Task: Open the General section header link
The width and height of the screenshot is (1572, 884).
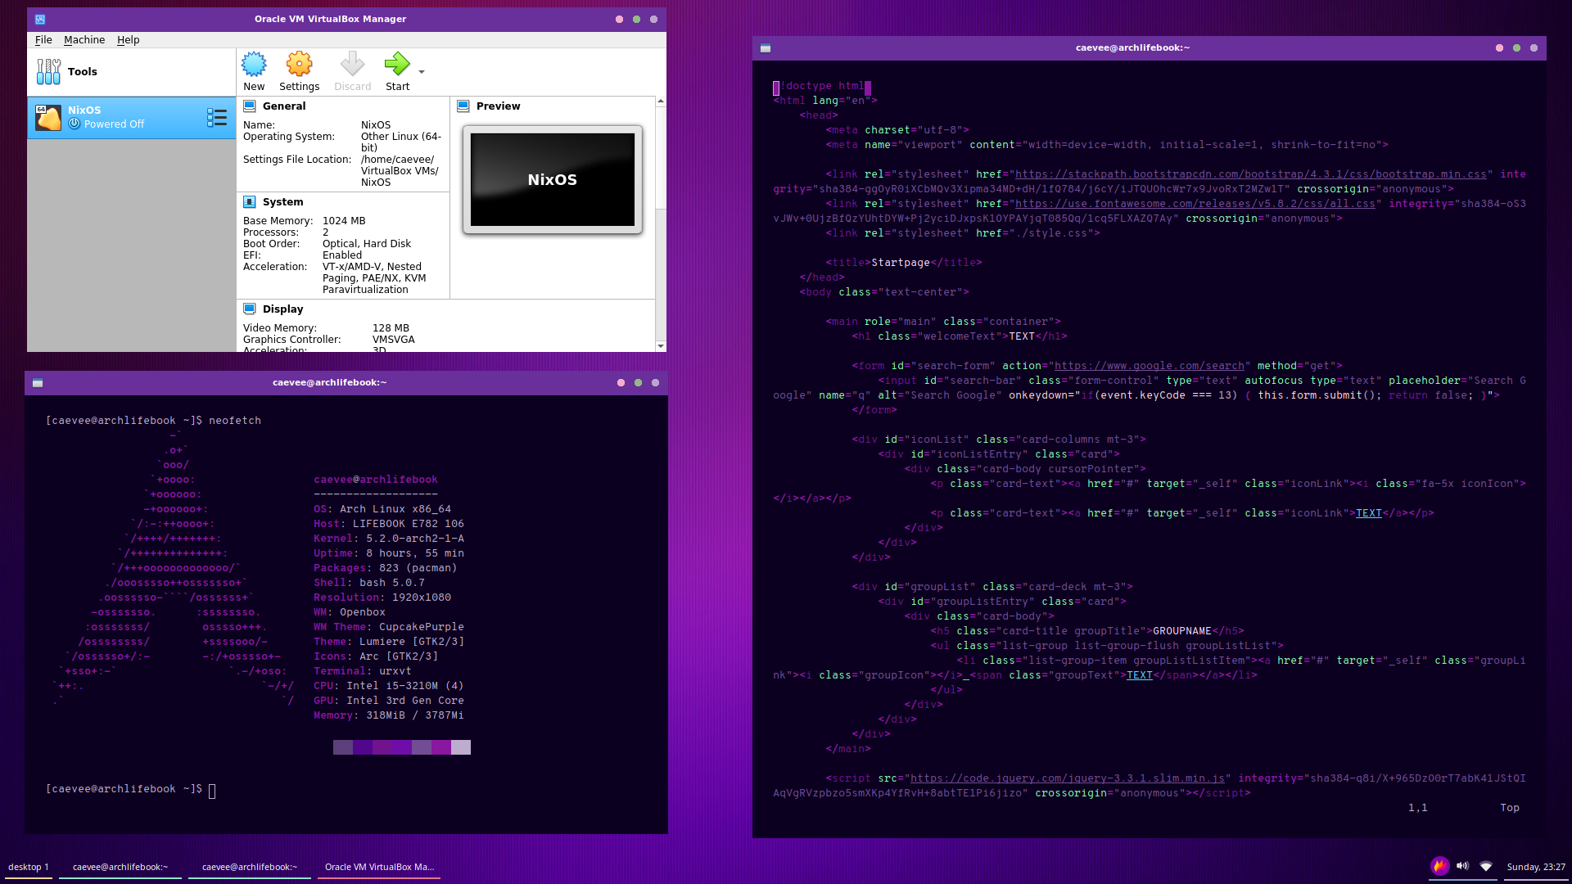Action: [x=284, y=106]
